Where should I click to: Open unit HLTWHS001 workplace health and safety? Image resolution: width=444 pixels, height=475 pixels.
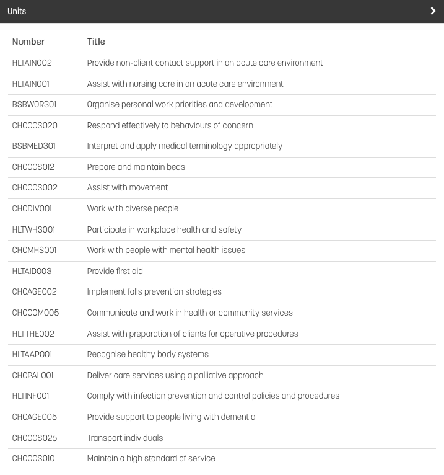click(x=222, y=230)
